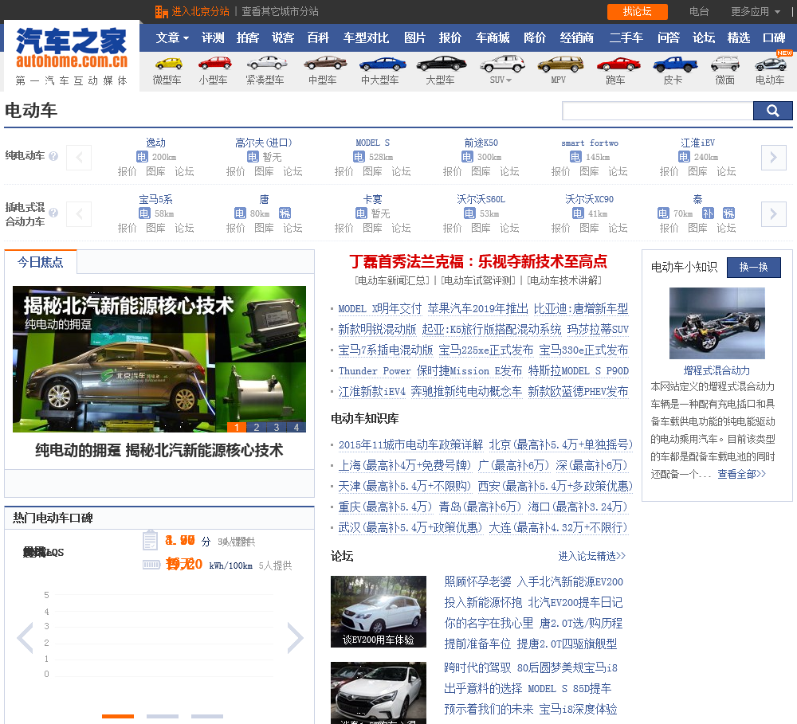Choose the silver 紧凑型车 car icon
This screenshot has height=724, width=797.
coord(267,64)
